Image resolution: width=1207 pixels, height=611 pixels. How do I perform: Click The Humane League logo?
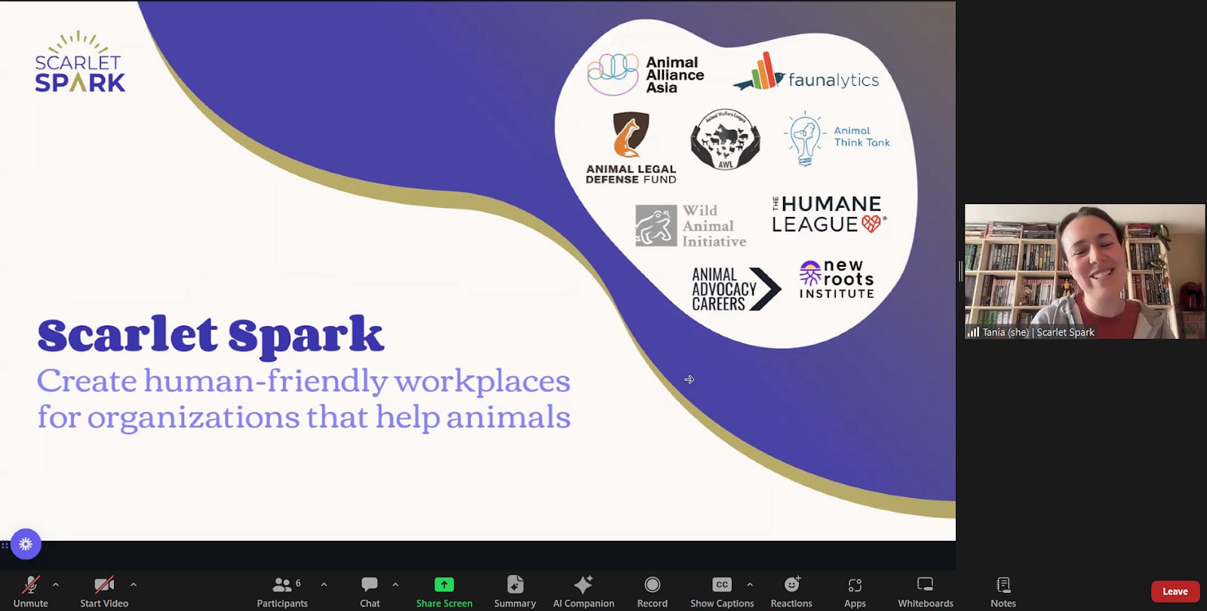pyautogui.click(x=829, y=214)
